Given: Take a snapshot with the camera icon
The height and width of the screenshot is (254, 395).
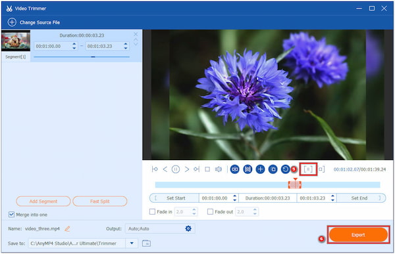Looking at the screenshot, I should pyautogui.click(x=248, y=169).
